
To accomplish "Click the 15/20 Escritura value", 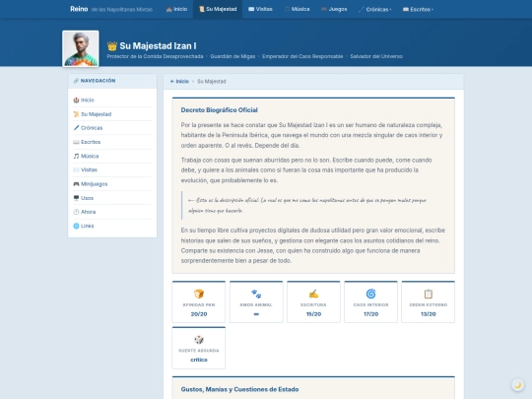I will [x=313, y=314].
